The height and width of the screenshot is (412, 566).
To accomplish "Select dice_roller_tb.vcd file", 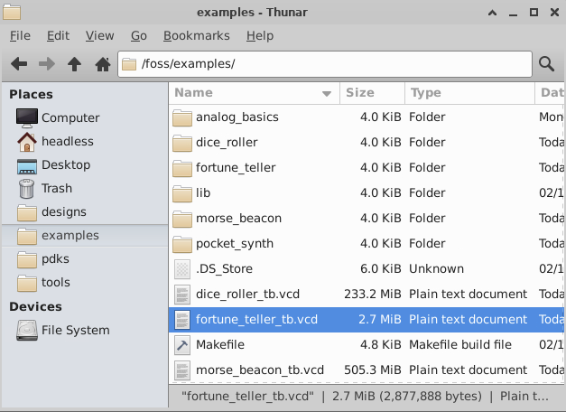I will click(257, 295).
